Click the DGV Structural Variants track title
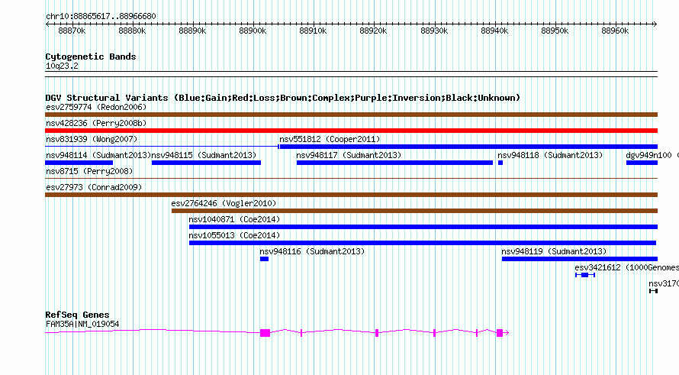The image size is (679, 375). pos(282,98)
